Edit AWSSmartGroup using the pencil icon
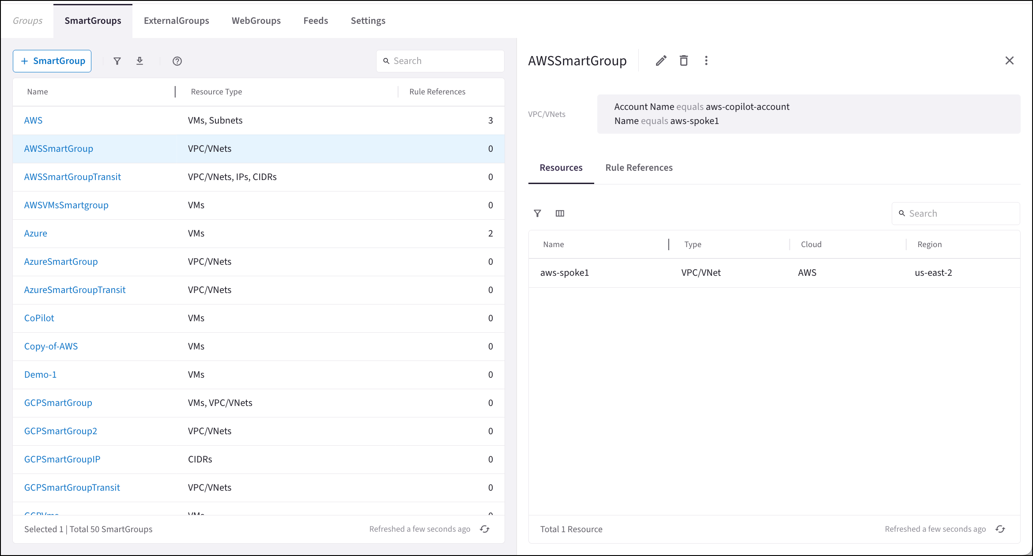The width and height of the screenshot is (1033, 556). tap(660, 60)
